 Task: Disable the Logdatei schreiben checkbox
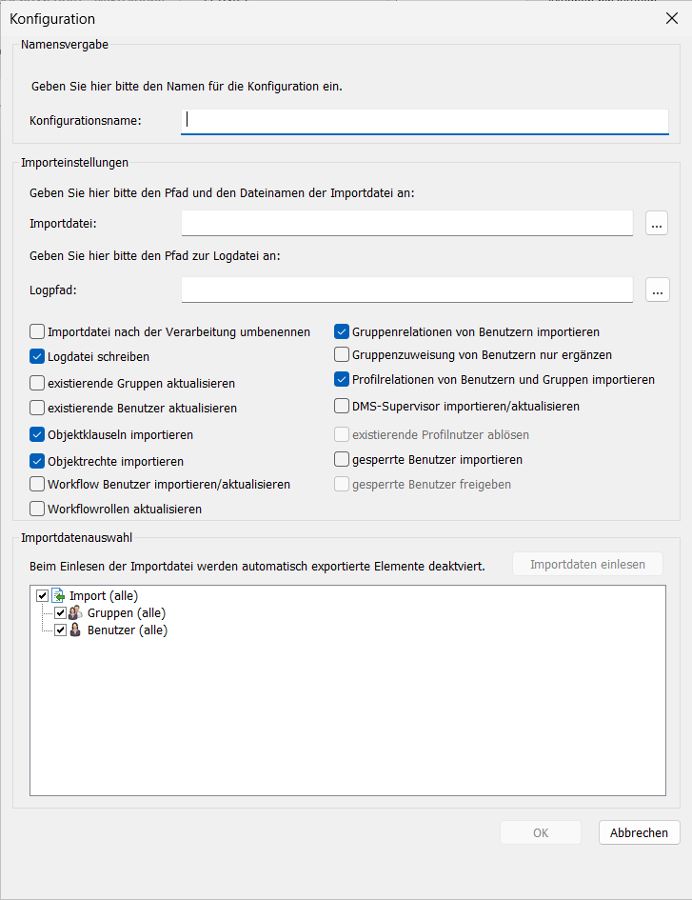point(37,357)
